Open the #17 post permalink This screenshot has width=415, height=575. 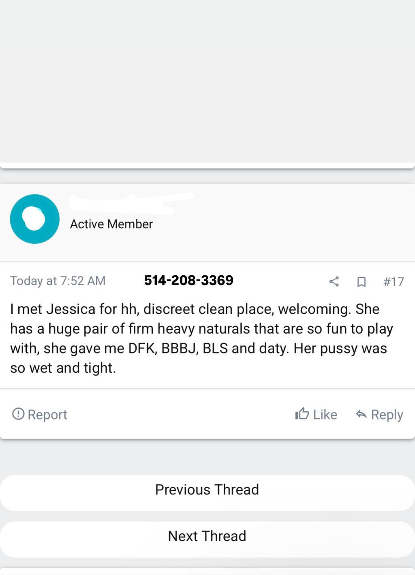click(394, 282)
